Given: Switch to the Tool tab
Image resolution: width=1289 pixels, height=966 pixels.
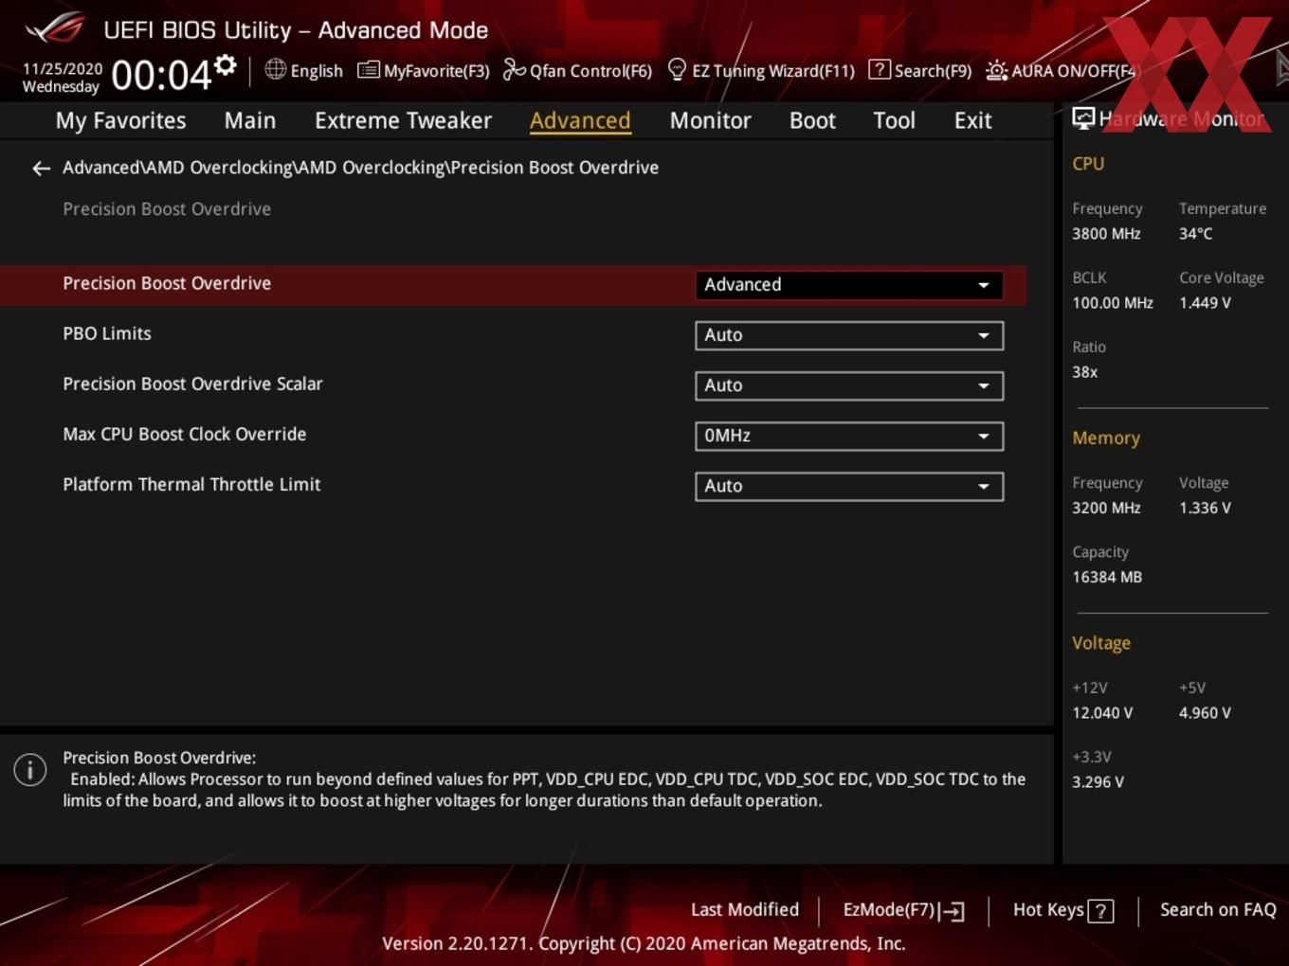Looking at the screenshot, I should tap(894, 120).
